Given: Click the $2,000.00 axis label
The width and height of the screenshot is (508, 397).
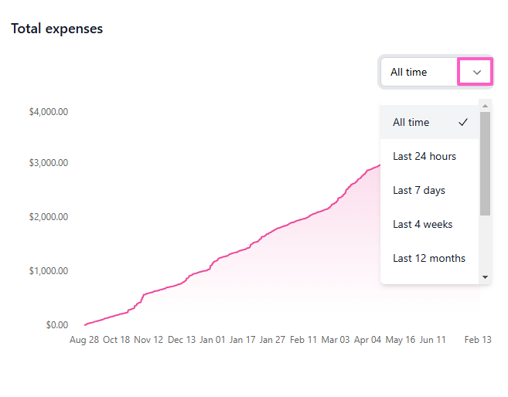Looking at the screenshot, I should (48, 216).
